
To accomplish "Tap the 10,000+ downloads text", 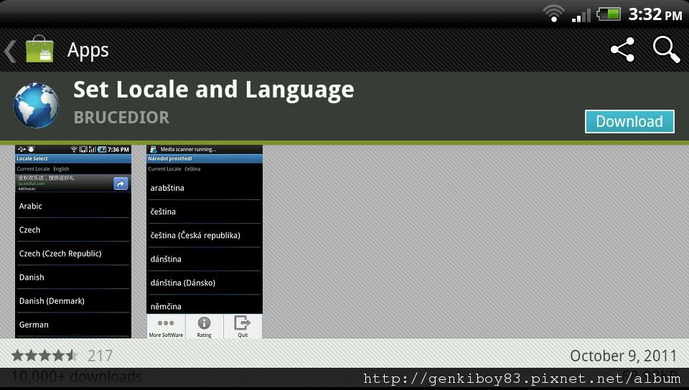I will click(x=77, y=376).
